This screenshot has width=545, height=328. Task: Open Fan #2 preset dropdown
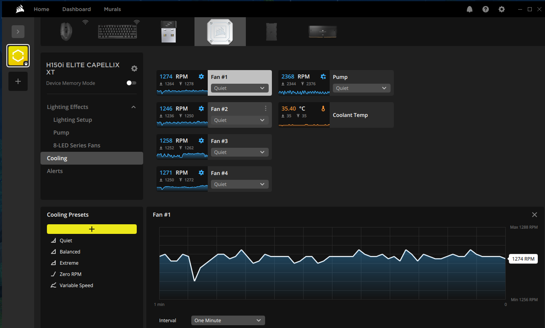(240, 120)
